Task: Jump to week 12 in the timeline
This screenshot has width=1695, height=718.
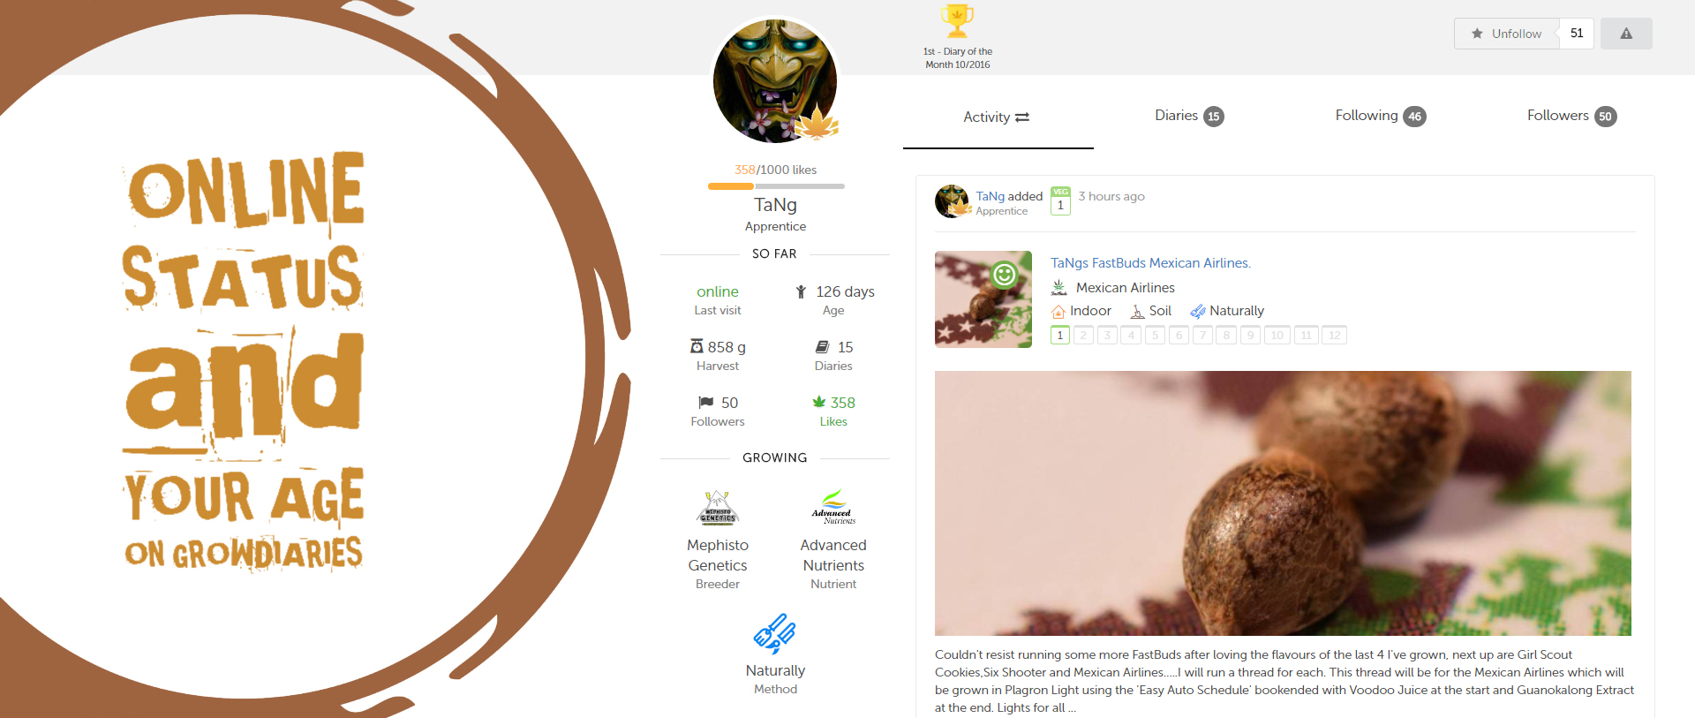Action: click(x=1334, y=335)
